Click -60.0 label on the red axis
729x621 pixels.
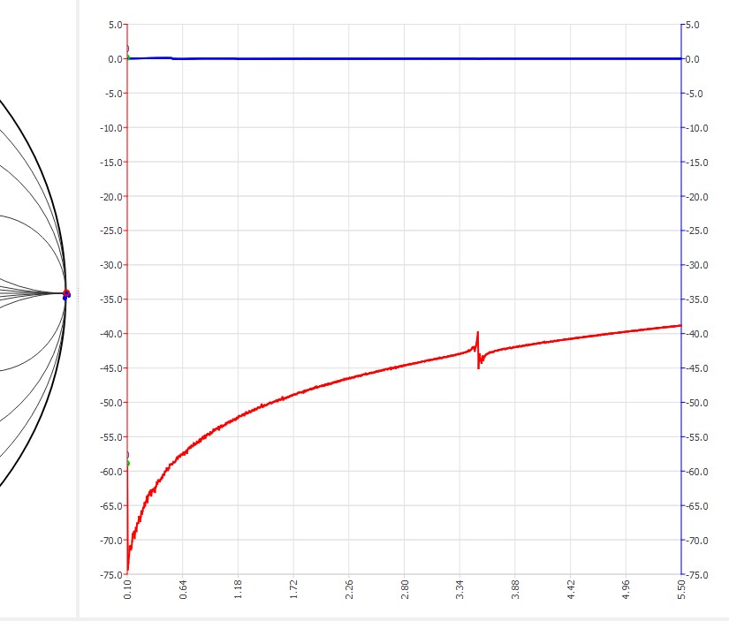point(111,472)
